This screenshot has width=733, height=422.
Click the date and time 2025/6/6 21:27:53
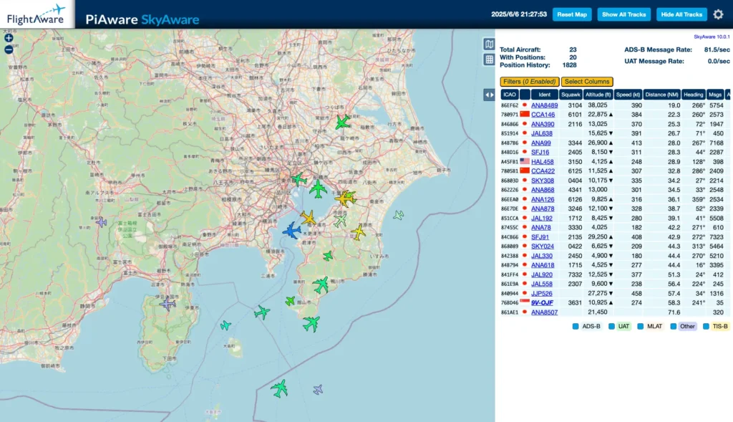[519, 14]
